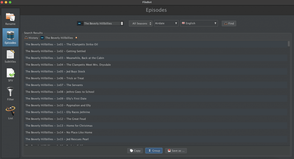
Task: Switch to the History tab
Action: (31, 38)
